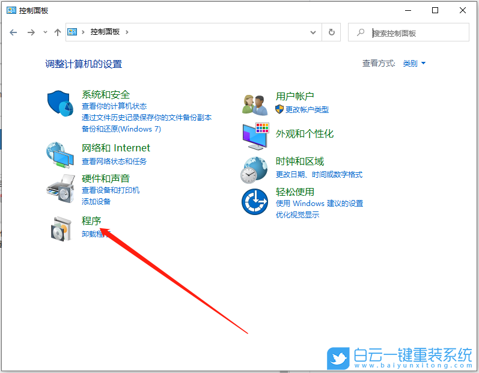Expand the address bar history dropdown
479x373 pixels.
313,32
